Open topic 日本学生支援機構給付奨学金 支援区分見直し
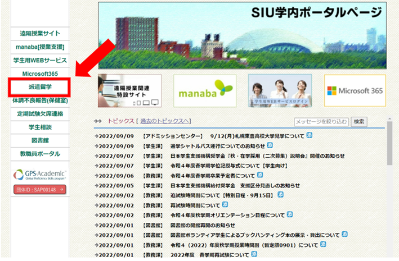399x261 pixels. [235, 186]
